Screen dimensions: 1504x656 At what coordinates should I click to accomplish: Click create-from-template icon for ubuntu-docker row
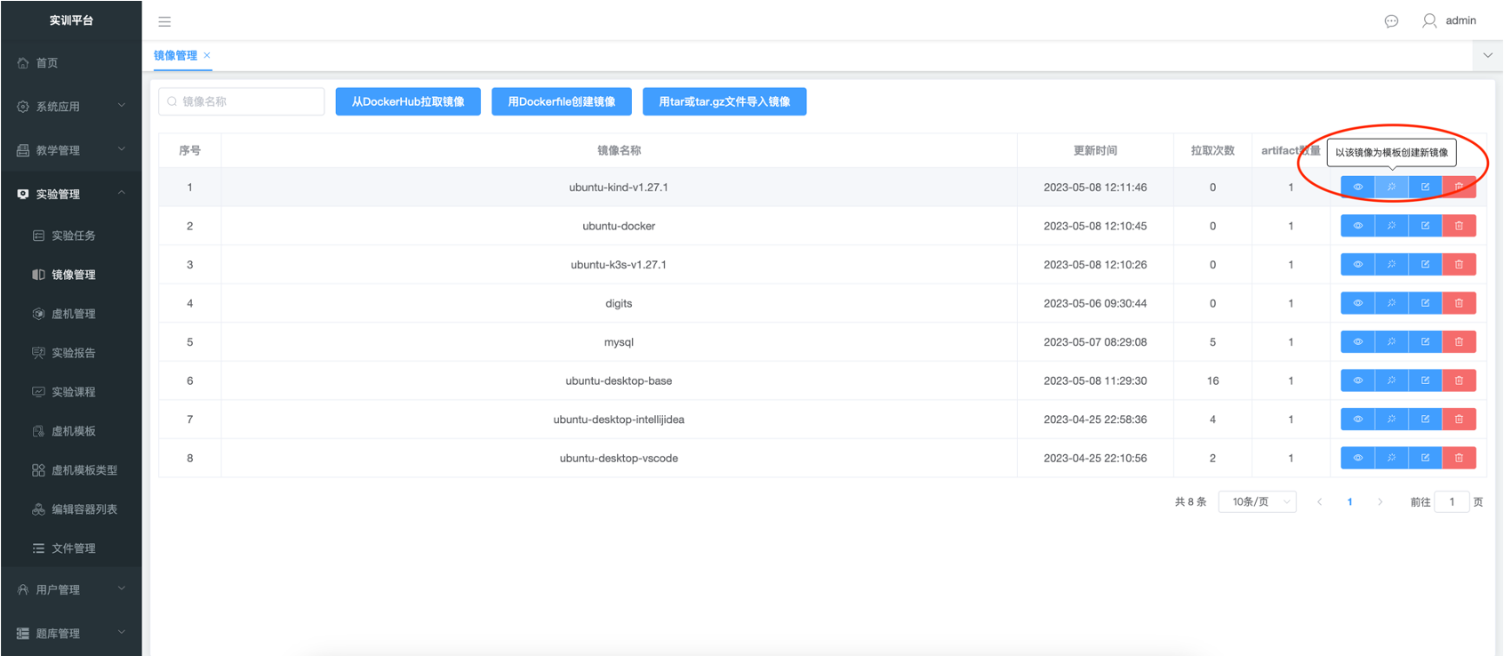point(1391,226)
